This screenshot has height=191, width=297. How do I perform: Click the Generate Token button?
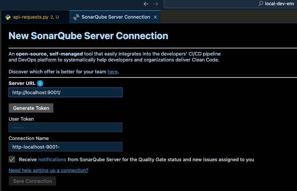(31, 108)
